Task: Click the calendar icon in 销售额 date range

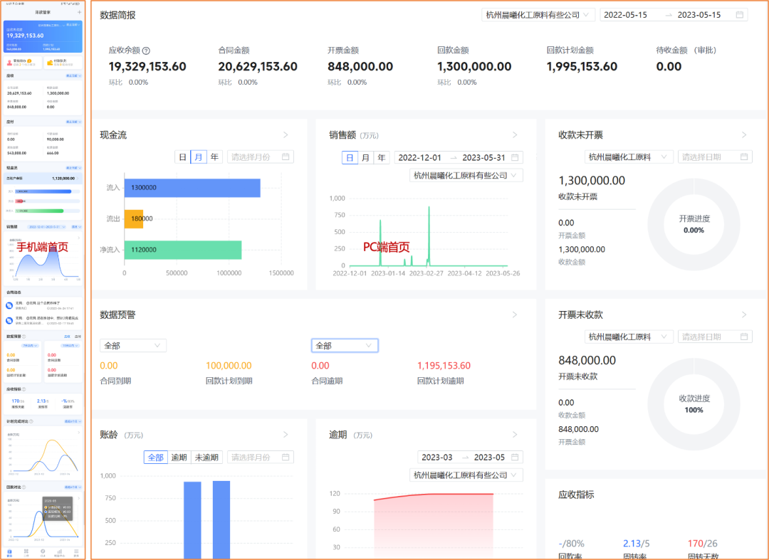Action: 515,157
